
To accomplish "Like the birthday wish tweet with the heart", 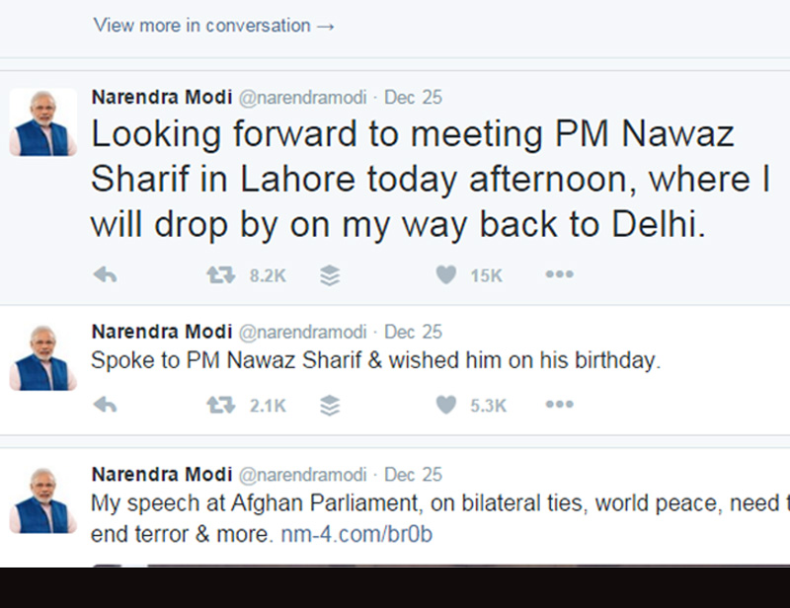I will (447, 404).
